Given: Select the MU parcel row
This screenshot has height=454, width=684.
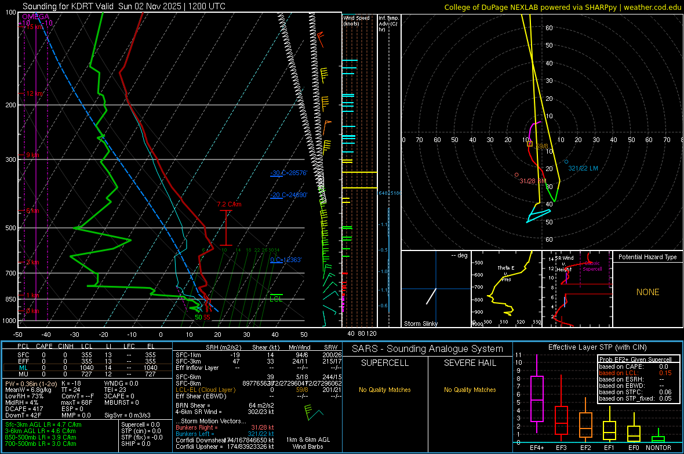Looking at the screenshot, I should point(87,374).
